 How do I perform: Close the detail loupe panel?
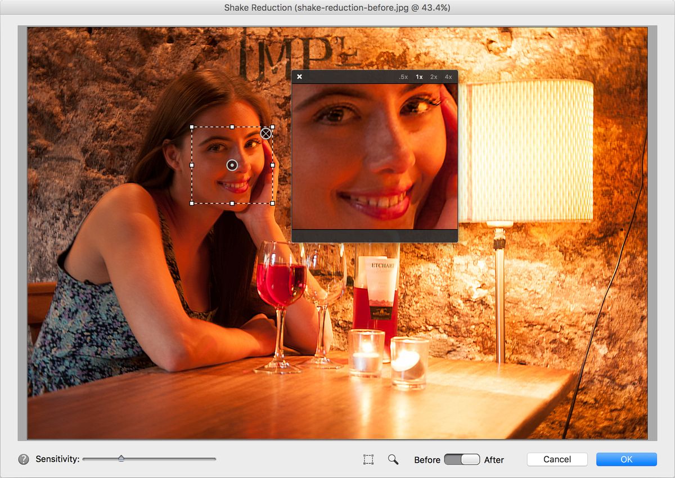299,76
